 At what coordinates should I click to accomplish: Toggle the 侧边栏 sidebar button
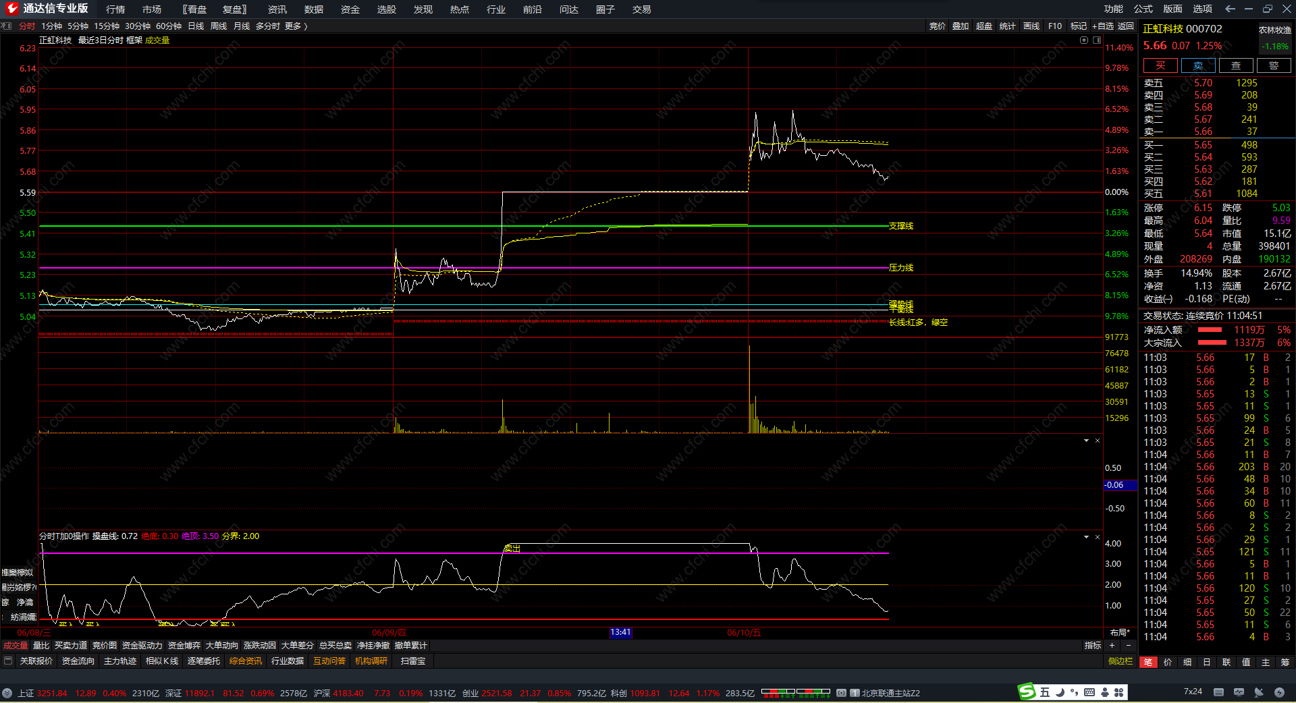(x=1120, y=661)
